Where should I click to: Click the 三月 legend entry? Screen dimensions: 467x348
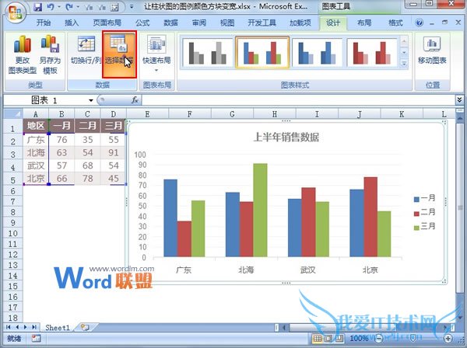pos(424,227)
